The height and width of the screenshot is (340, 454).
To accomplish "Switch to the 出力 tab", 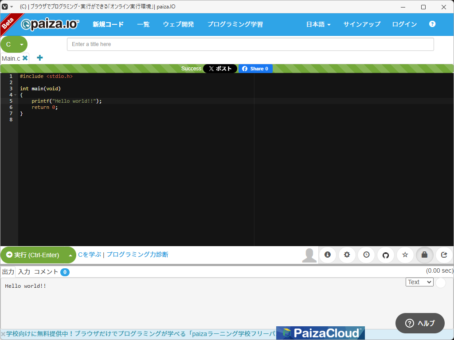I will pos(8,272).
